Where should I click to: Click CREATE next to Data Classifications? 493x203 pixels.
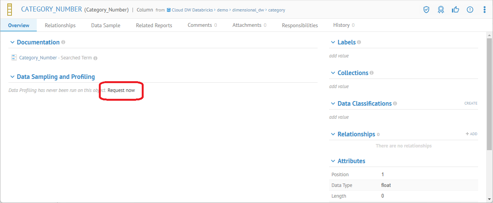(x=471, y=103)
